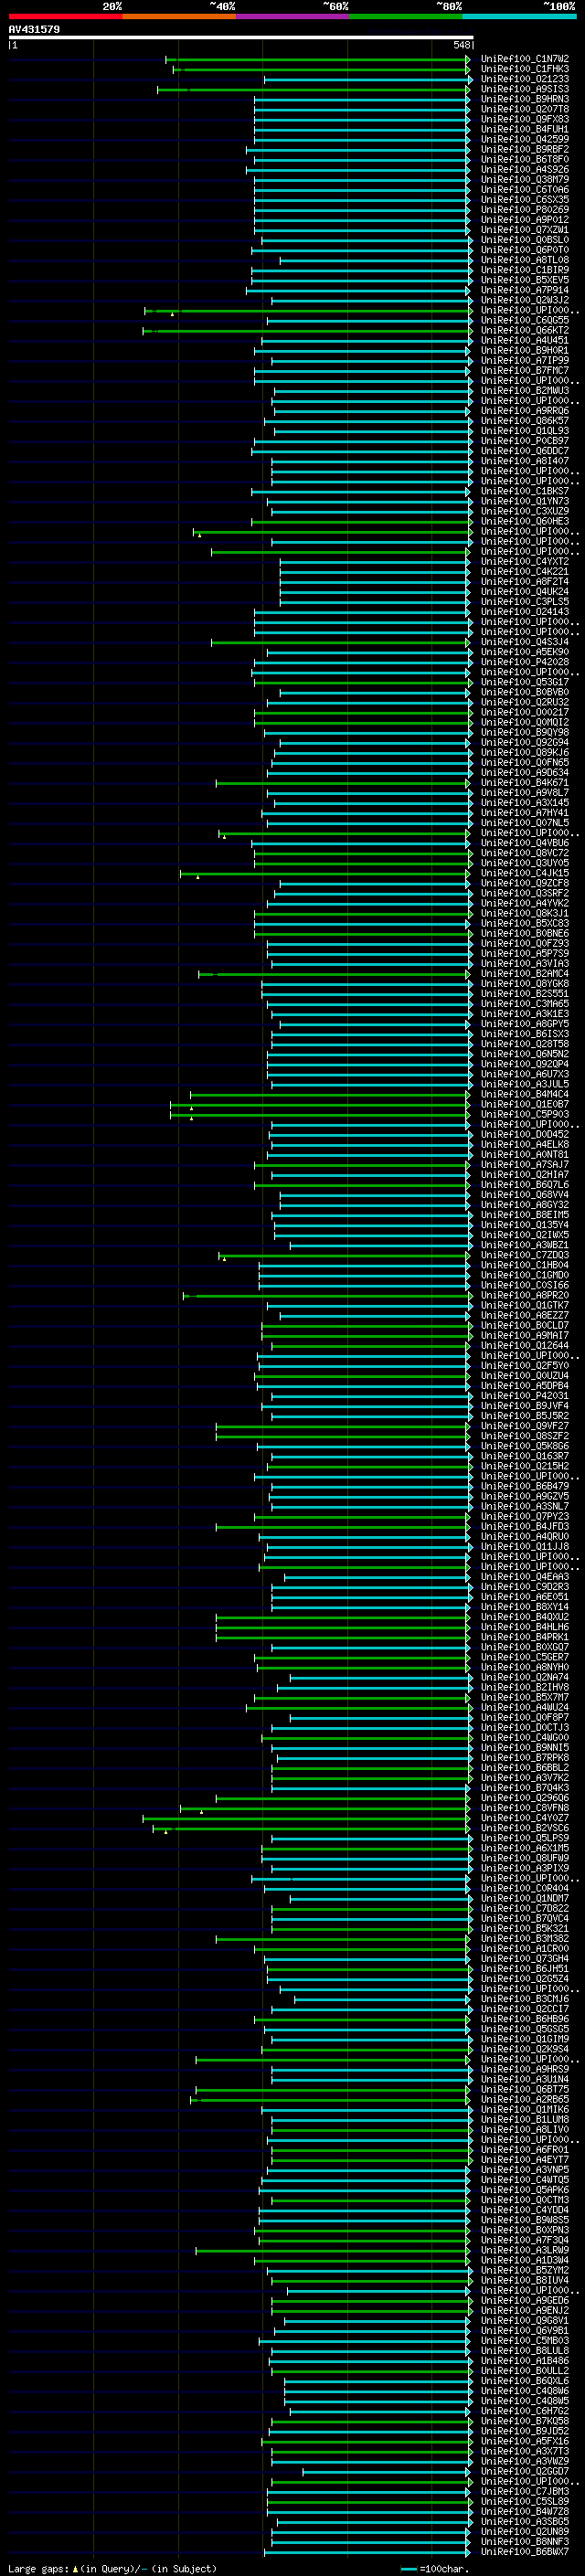Select the UniRef100_C7ZD03 label

tap(524, 1255)
